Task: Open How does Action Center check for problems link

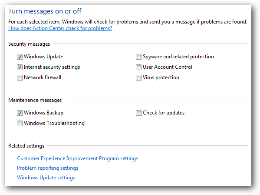Action: [60, 28]
